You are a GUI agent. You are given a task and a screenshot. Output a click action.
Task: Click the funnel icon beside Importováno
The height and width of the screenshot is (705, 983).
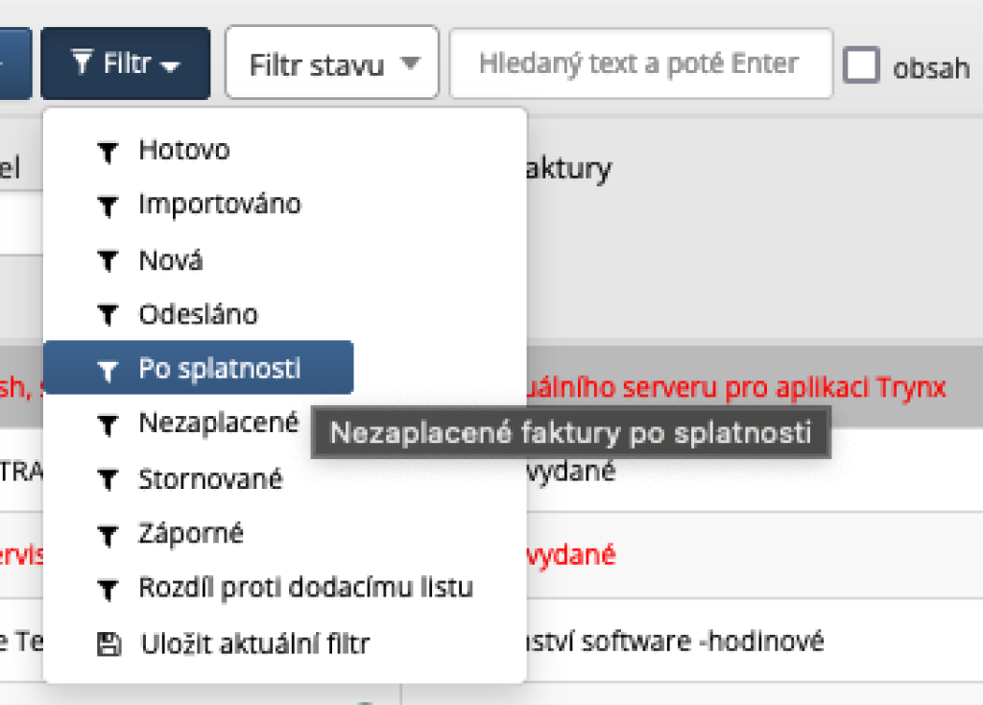pyautogui.click(x=108, y=206)
